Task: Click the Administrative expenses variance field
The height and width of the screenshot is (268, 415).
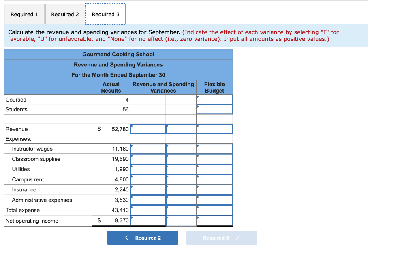Action: pyautogui.click(x=148, y=200)
